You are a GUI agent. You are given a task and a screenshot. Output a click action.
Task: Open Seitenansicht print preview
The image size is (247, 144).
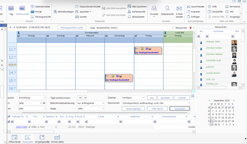[x=167, y=9]
